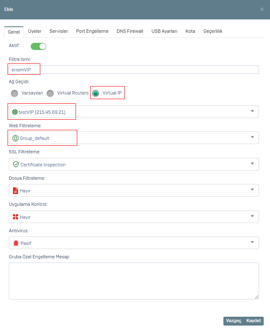Click the Group_default globe icon
This screenshot has width=270, height=331.
pos(16,138)
